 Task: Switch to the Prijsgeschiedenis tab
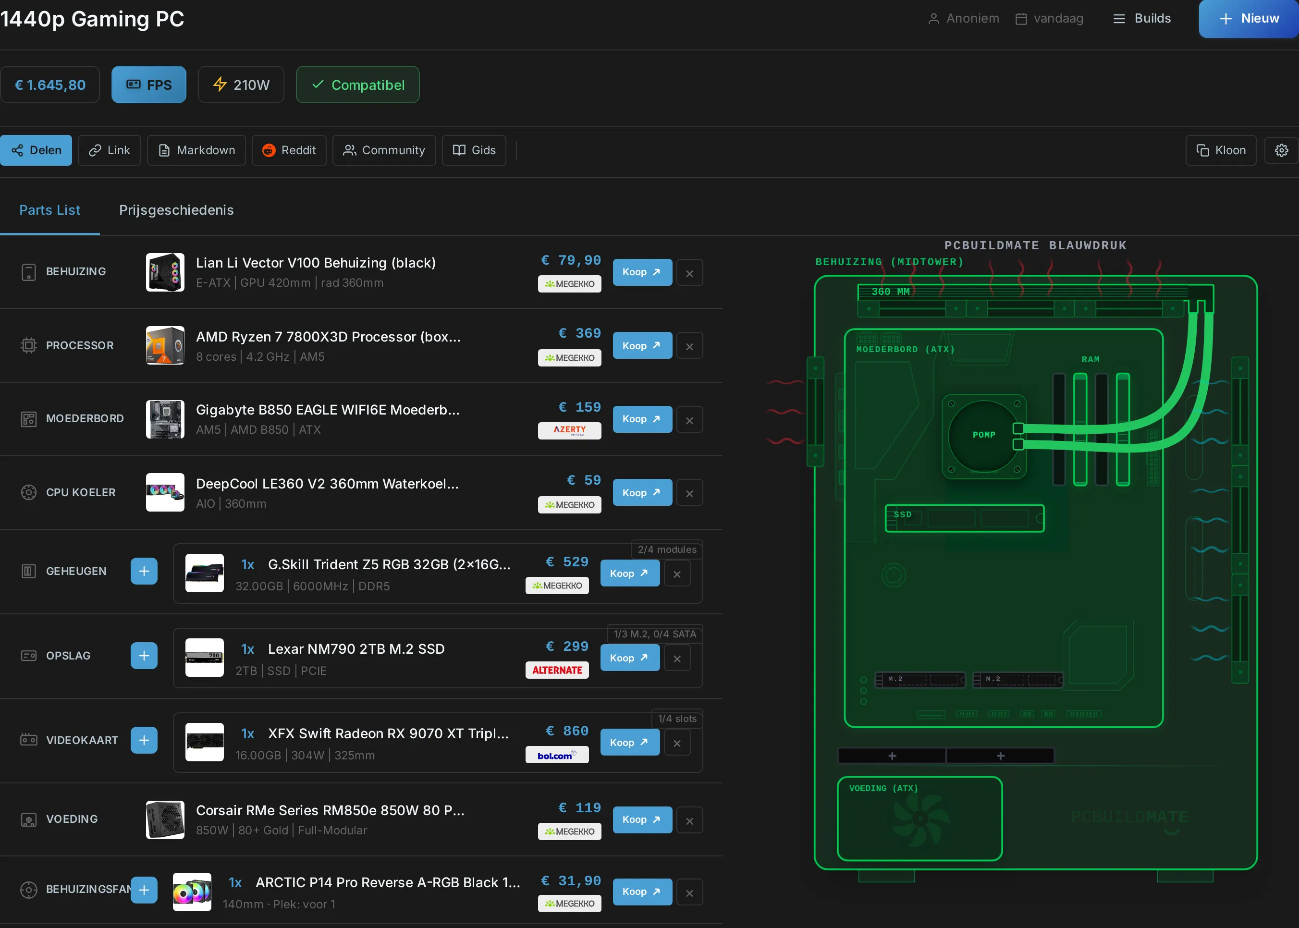coord(176,210)
